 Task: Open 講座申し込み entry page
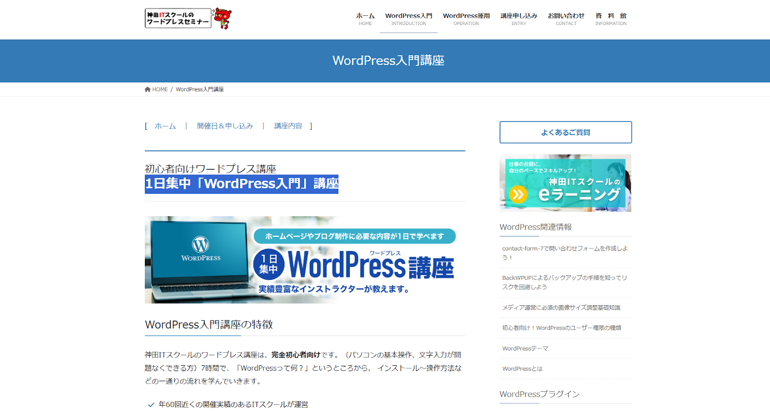click(519, 19)
